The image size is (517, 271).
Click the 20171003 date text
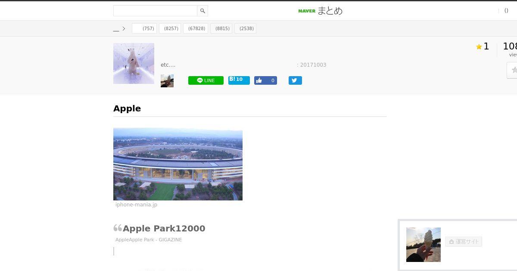313,65
